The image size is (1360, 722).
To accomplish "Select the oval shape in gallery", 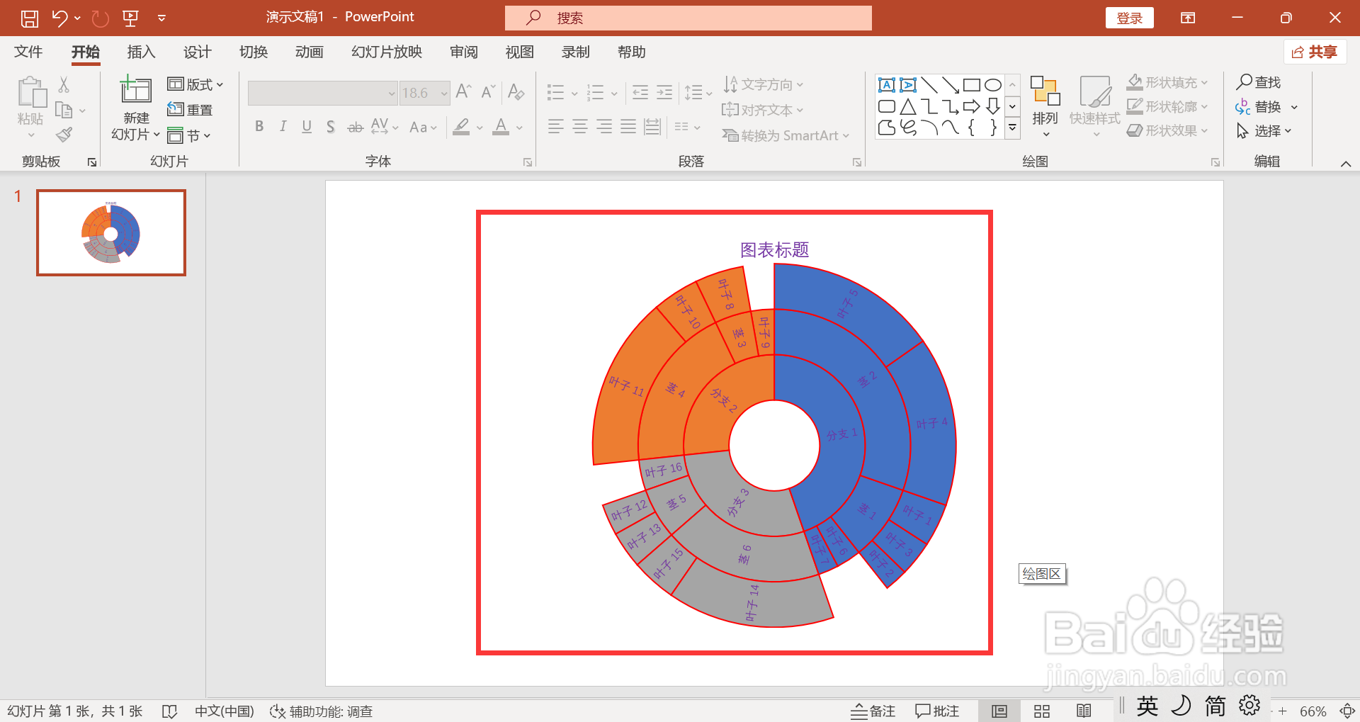I will click(x=993, y=85).
